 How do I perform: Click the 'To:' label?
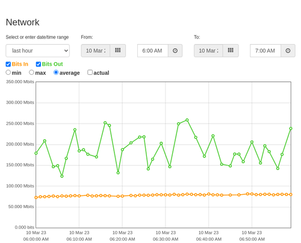point(197,37)
